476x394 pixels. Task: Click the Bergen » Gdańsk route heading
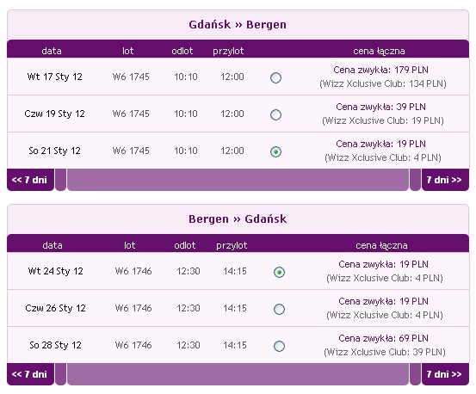coord(238,219)
